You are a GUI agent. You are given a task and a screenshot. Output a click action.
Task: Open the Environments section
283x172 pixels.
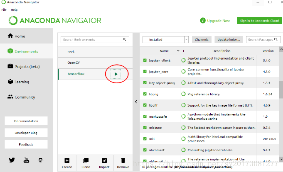point(27,51)
